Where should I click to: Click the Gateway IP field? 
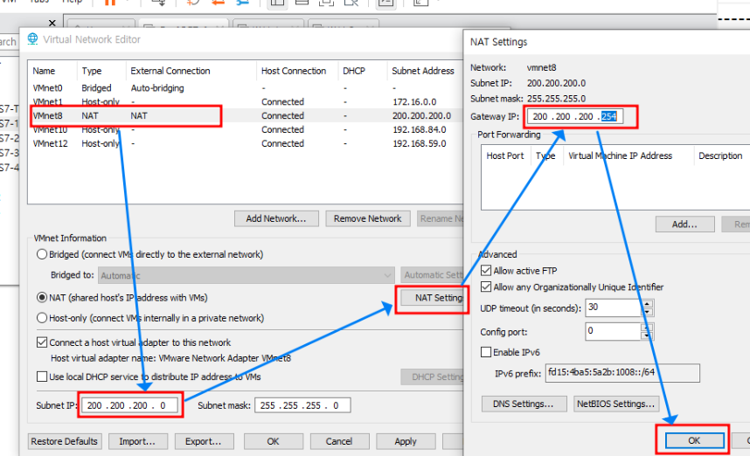click(x=575, y=116)
